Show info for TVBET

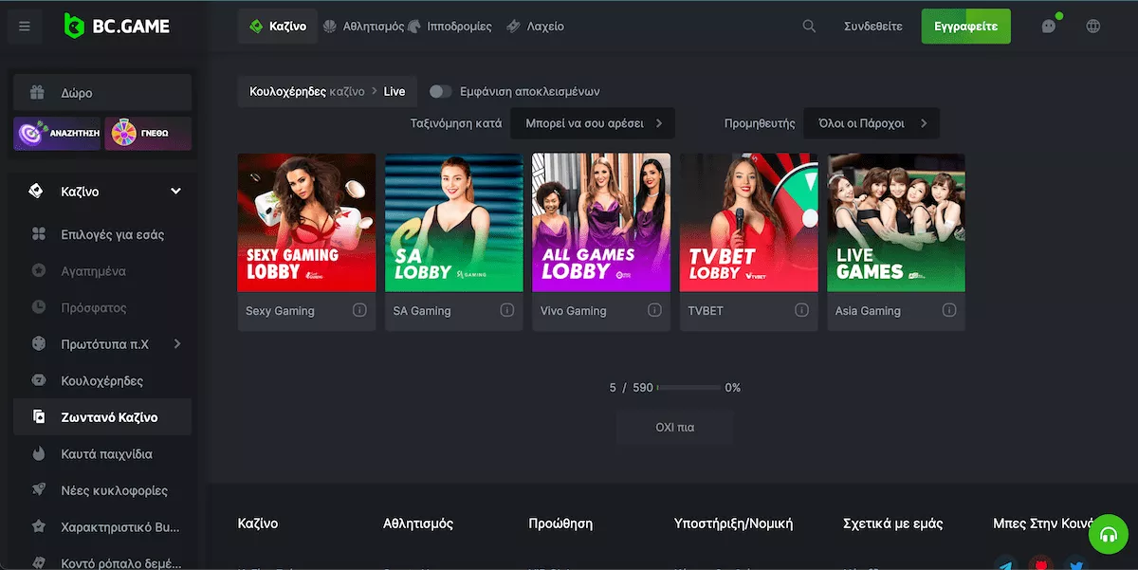tap(801, 310)
